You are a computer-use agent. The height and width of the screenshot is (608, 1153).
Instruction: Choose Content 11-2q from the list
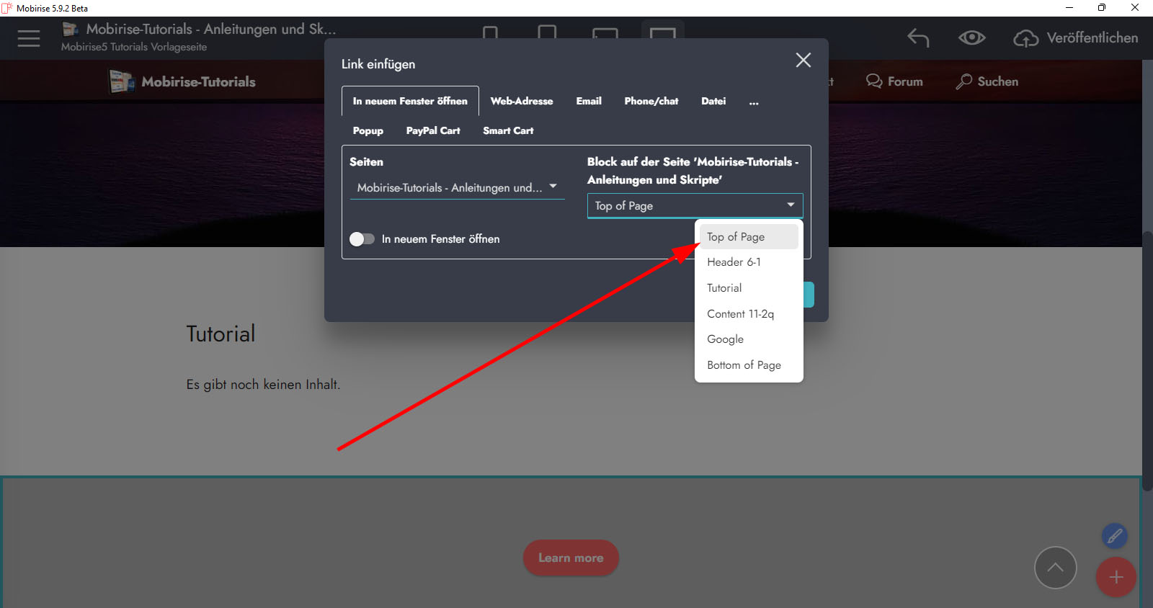coord(749,314)
